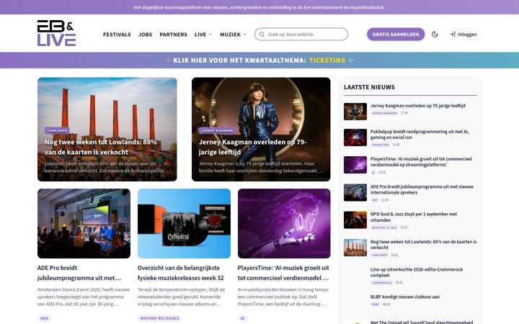Open ADE Pro conference card image
Viewport: 519px width, 324px height.
pos(84,223)
